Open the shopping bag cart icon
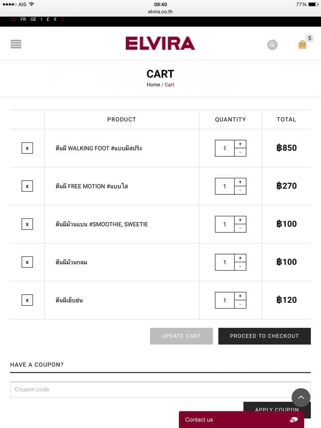Image resolution: width=321 pixels, height=428 pixels. point(302,44)
